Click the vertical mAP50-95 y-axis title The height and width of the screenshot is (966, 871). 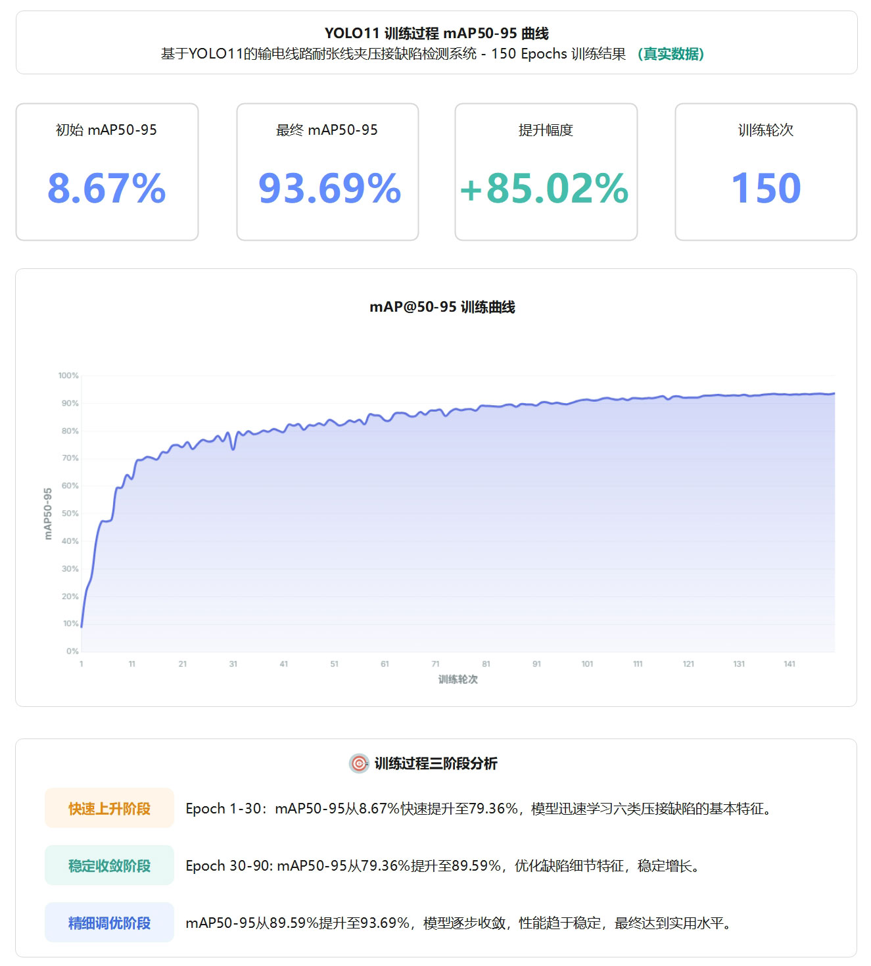click(48, 514)
